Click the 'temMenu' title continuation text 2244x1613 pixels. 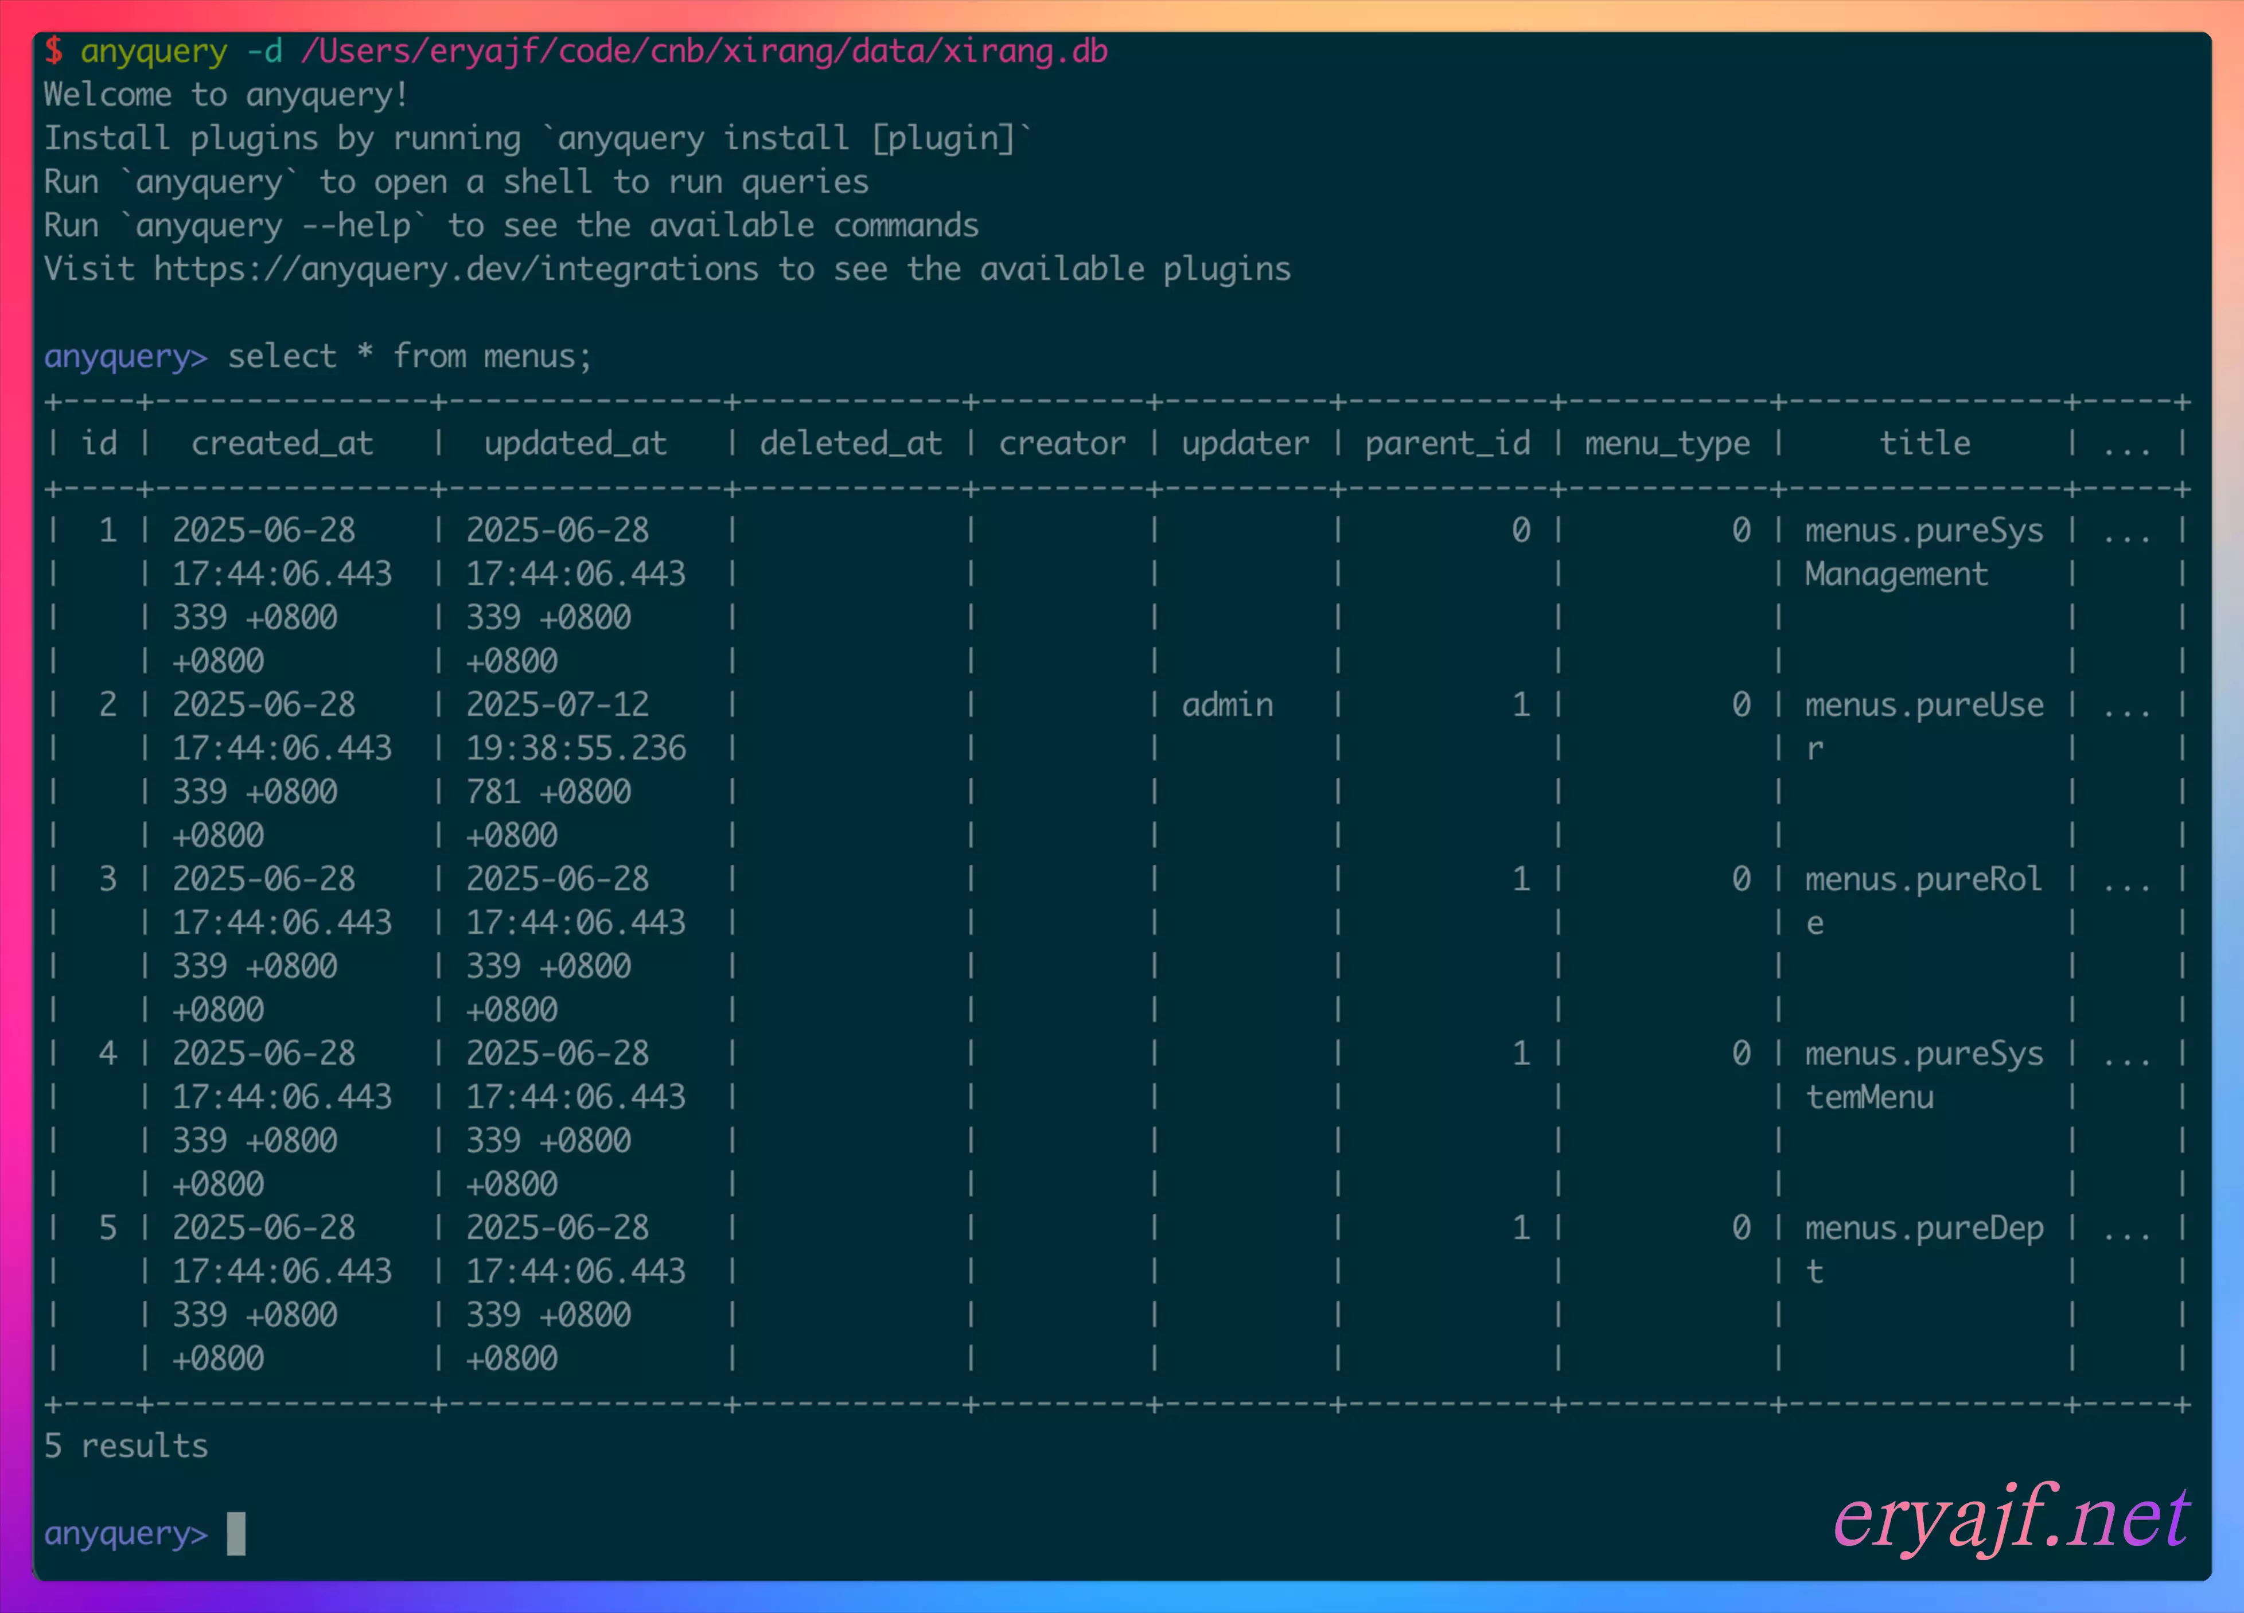pos(1869,1097)
